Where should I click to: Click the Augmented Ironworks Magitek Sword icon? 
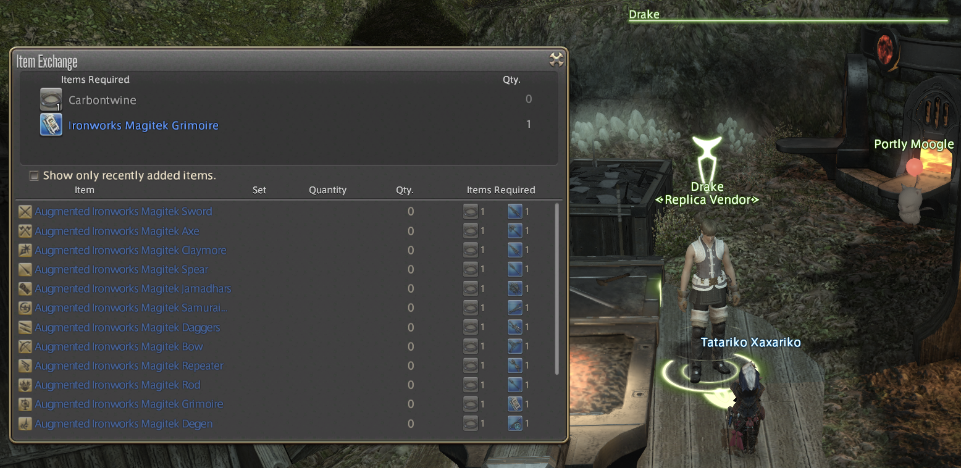pyautogui.click(x=25, y=212)
